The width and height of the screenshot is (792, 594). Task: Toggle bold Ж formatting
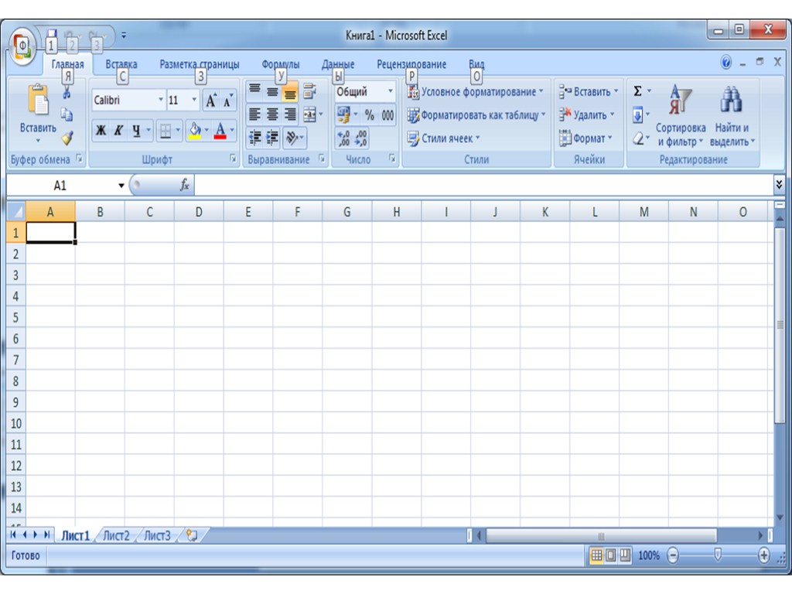(101, 130)
